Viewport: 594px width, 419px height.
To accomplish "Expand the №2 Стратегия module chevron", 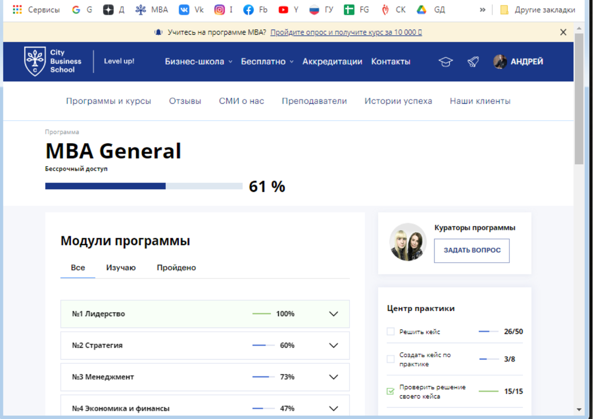I will click(x=334, y=345).
